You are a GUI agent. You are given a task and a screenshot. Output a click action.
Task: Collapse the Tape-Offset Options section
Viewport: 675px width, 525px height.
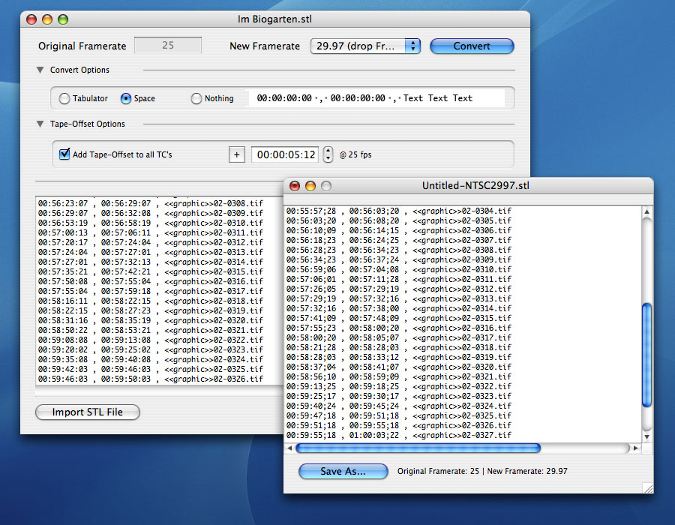[x=40, y=124]
